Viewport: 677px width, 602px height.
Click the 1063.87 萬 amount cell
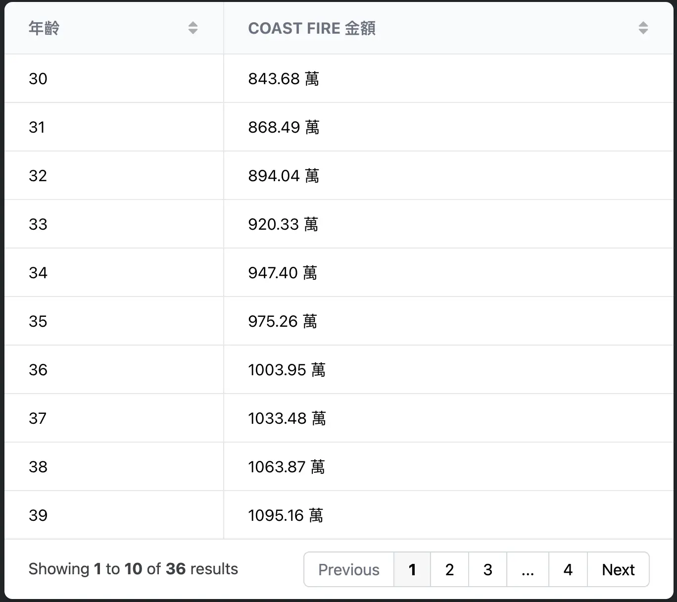(286, 467)
